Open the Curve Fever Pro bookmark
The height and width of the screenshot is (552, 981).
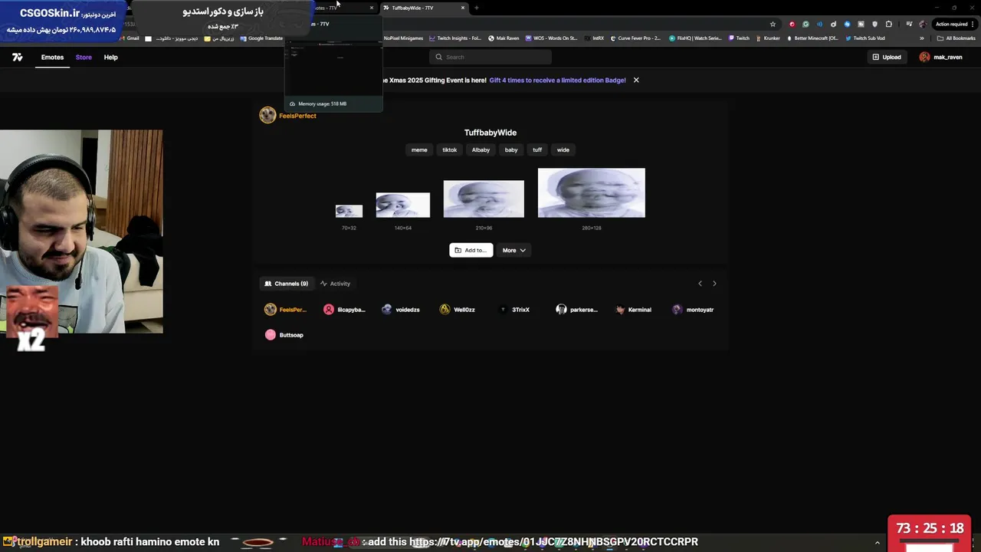tap(635, 38)
